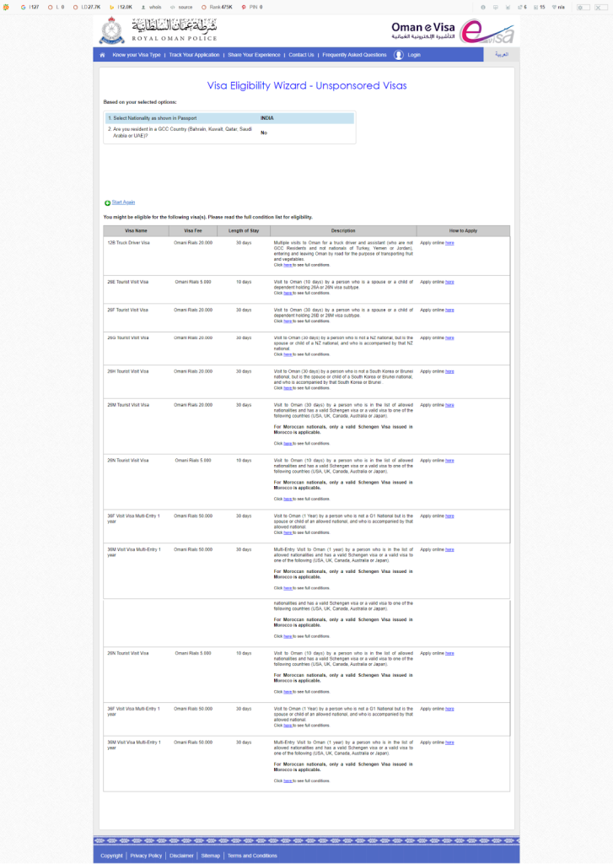This screenshot has width=613, height=864.
Task: Open Disclaimer footer link
Action: [x=181, y=856]
